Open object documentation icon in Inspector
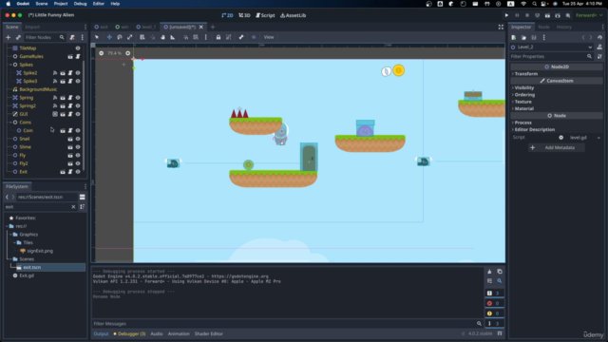The height and width of the screenshot is (342, 608). click(x=599, y=47)
